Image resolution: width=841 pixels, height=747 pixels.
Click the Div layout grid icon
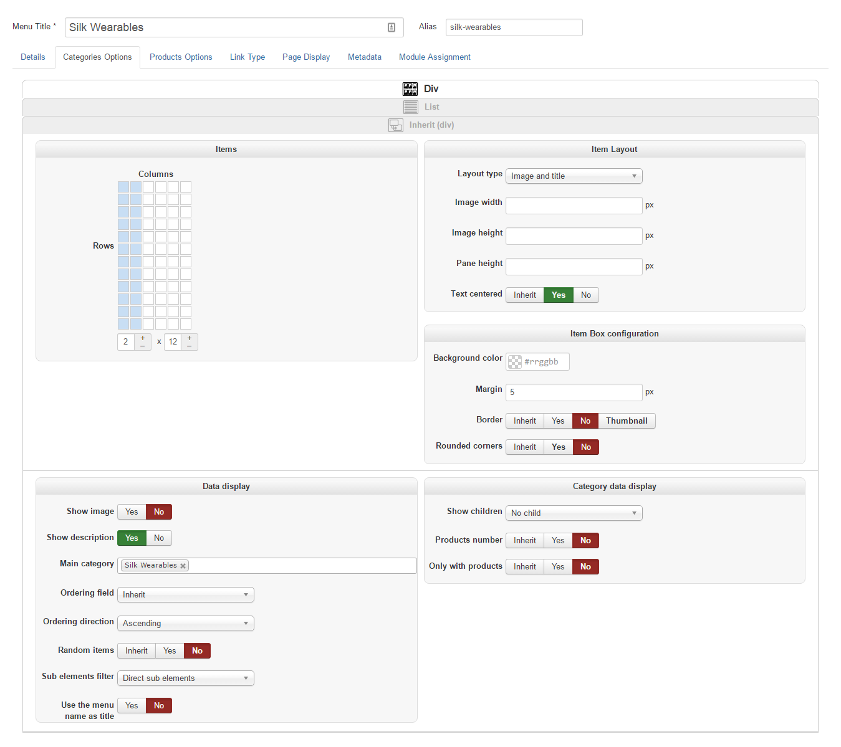[x=410, y=89]
